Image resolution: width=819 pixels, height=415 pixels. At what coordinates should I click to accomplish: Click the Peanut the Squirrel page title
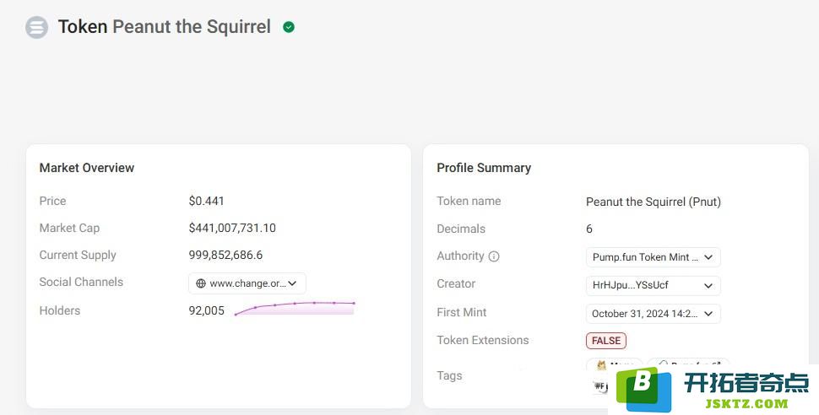pyautogui.click(x=192, y=27)
